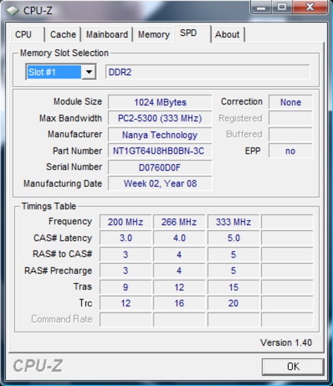Click the Correction value None
This screenshot has width=333, height=386.
291,102
